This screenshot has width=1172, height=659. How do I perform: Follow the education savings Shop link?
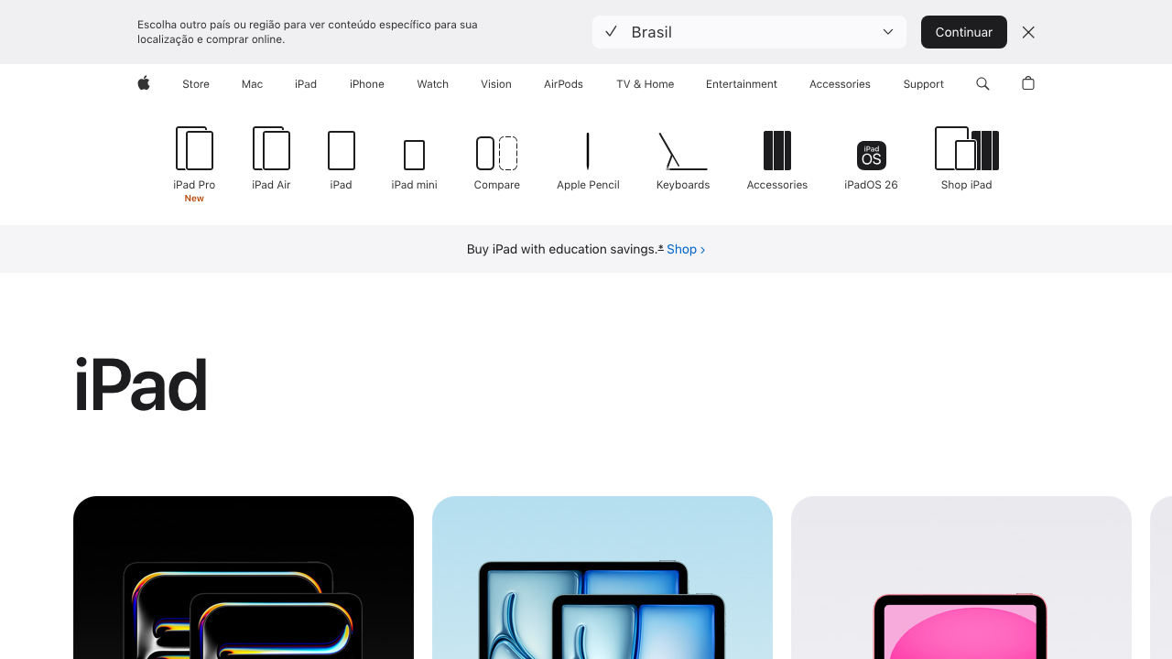point(686,249)
